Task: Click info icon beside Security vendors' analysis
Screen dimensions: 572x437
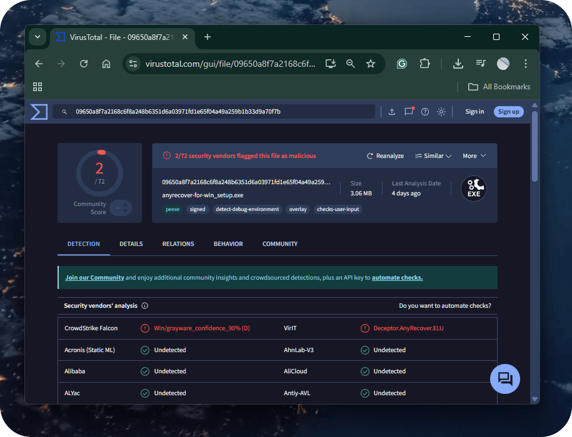Action: 145,306
